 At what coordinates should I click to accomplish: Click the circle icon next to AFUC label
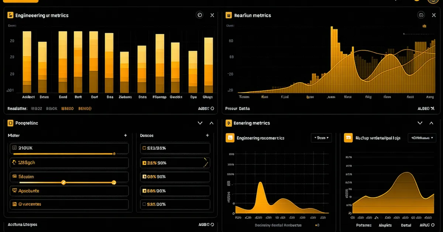click(x=433, y=225)
